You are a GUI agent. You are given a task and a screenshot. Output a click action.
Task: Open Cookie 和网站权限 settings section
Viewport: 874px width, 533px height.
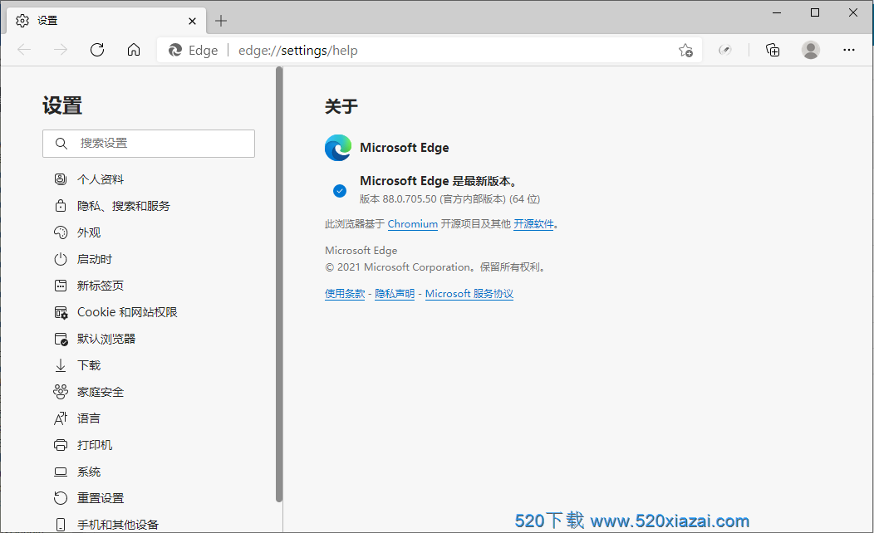pyautogui.click(x=127, y=312)
